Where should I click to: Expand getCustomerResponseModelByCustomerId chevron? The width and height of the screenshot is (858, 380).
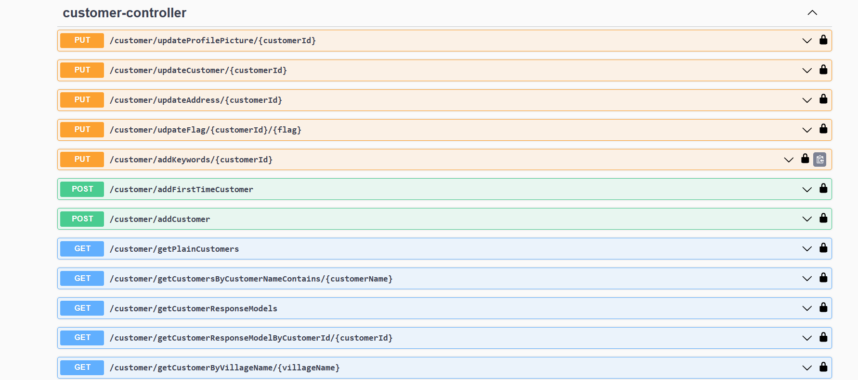(807, 338)
